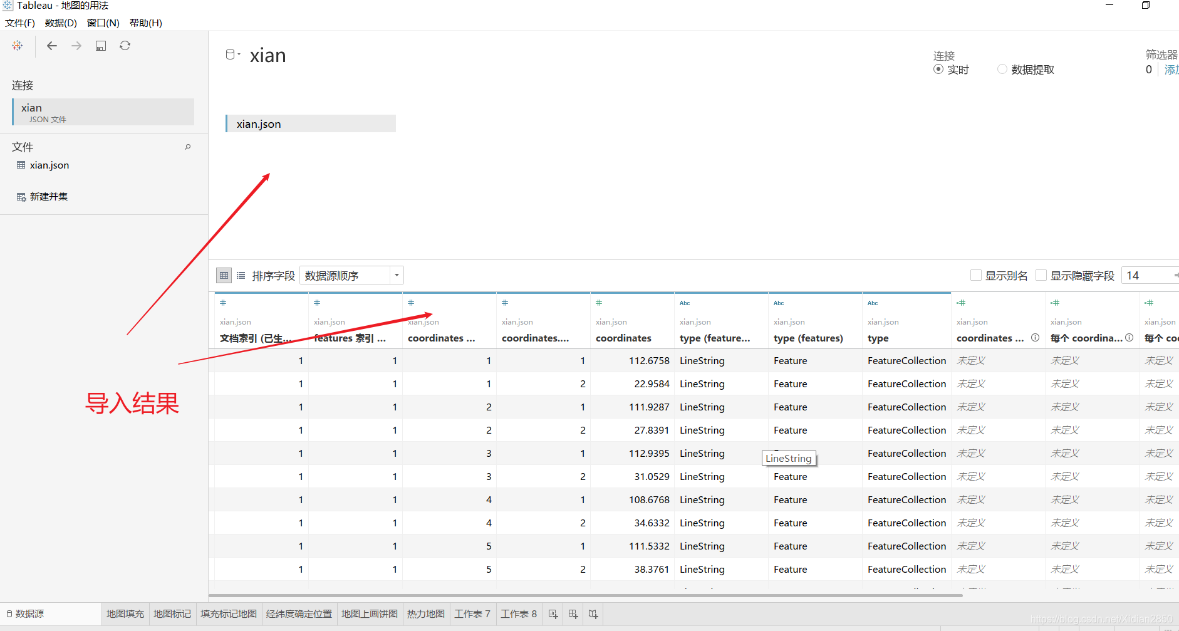Open info icon on 每个 coordina... column
The height and width of the screenshot is (631, 1179).
pos(1130,338)
